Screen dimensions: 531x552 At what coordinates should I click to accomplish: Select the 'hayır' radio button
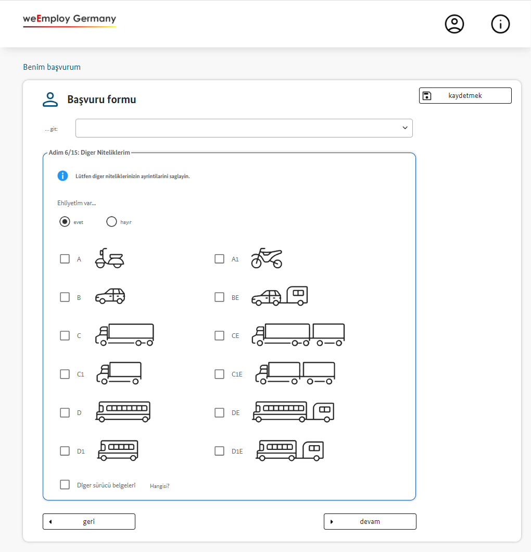[x=111, y=222]
